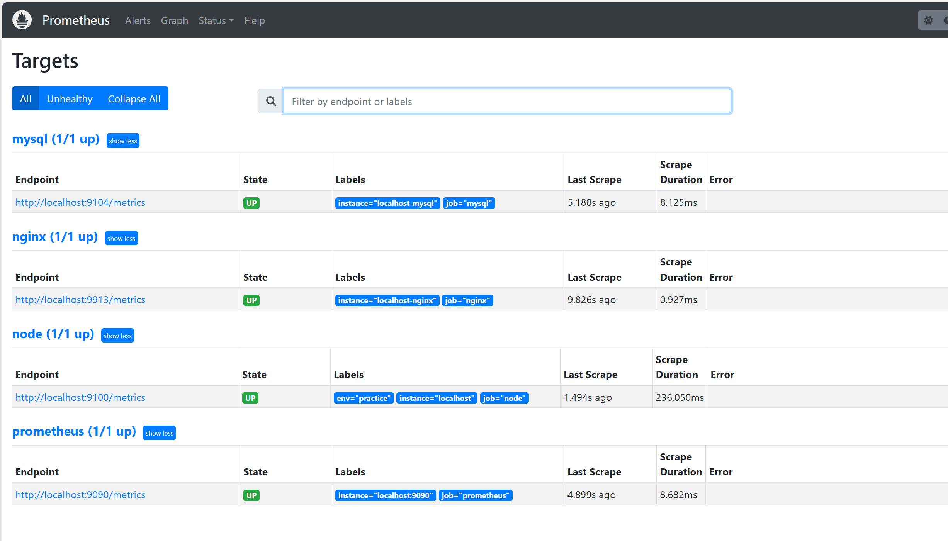Toggle the All targets filter

[x=25, y=99]
